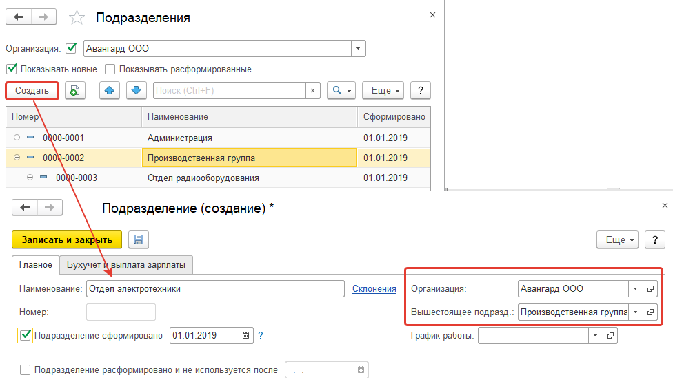Select the Администрация row in the list
The width and height of the screenshot is (673, 386).
(x=179, y=138)
